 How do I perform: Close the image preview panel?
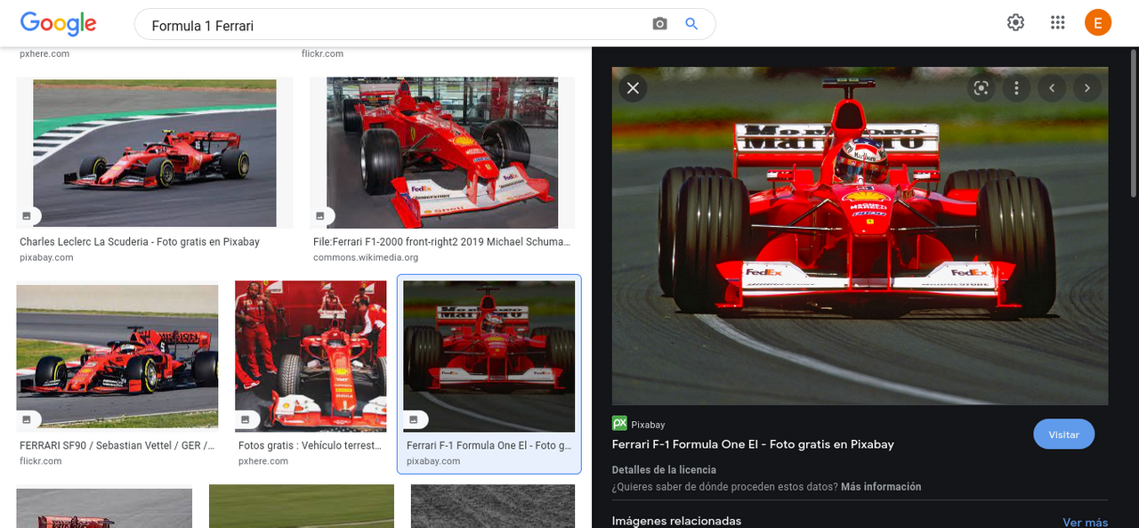point(633,88)
